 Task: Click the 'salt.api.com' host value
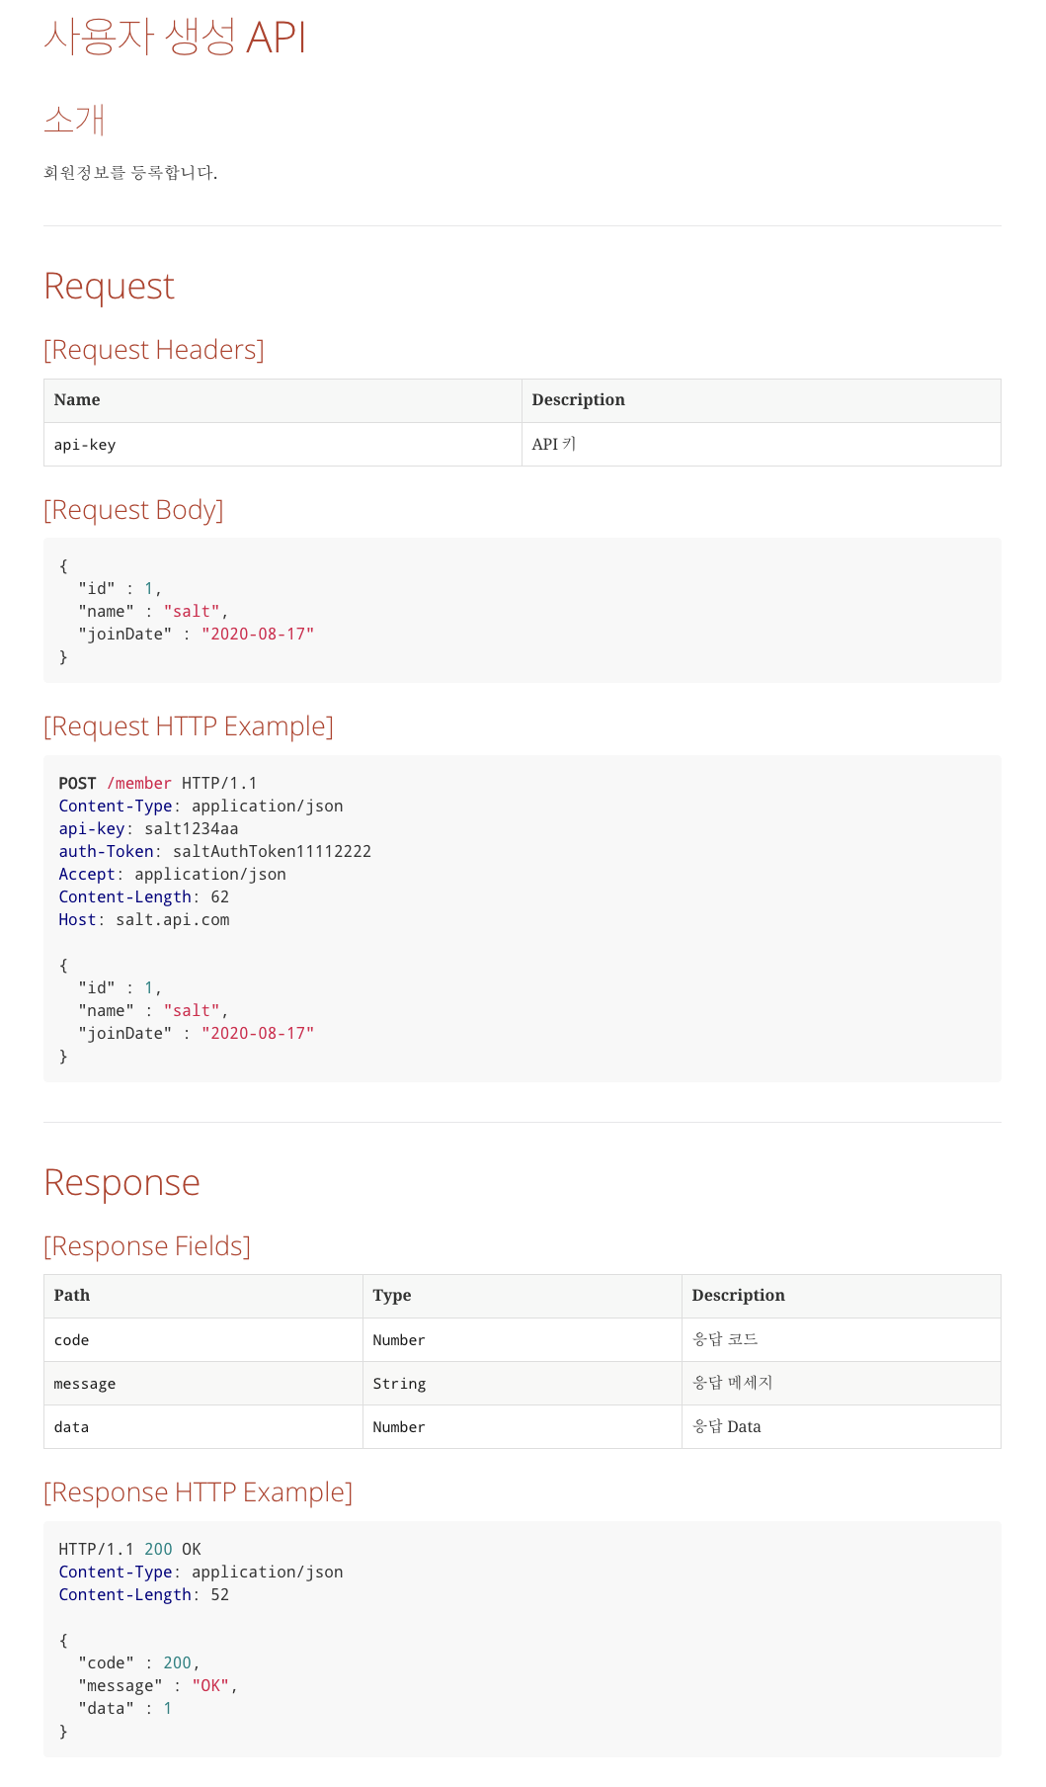click(173, 920)
